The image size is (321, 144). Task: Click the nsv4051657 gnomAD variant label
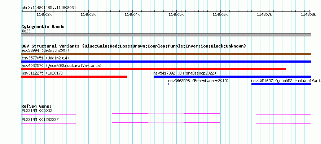286,81
